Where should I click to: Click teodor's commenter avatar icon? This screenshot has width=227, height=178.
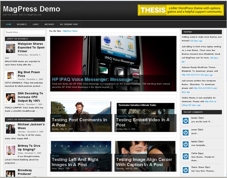pos(186,121)
